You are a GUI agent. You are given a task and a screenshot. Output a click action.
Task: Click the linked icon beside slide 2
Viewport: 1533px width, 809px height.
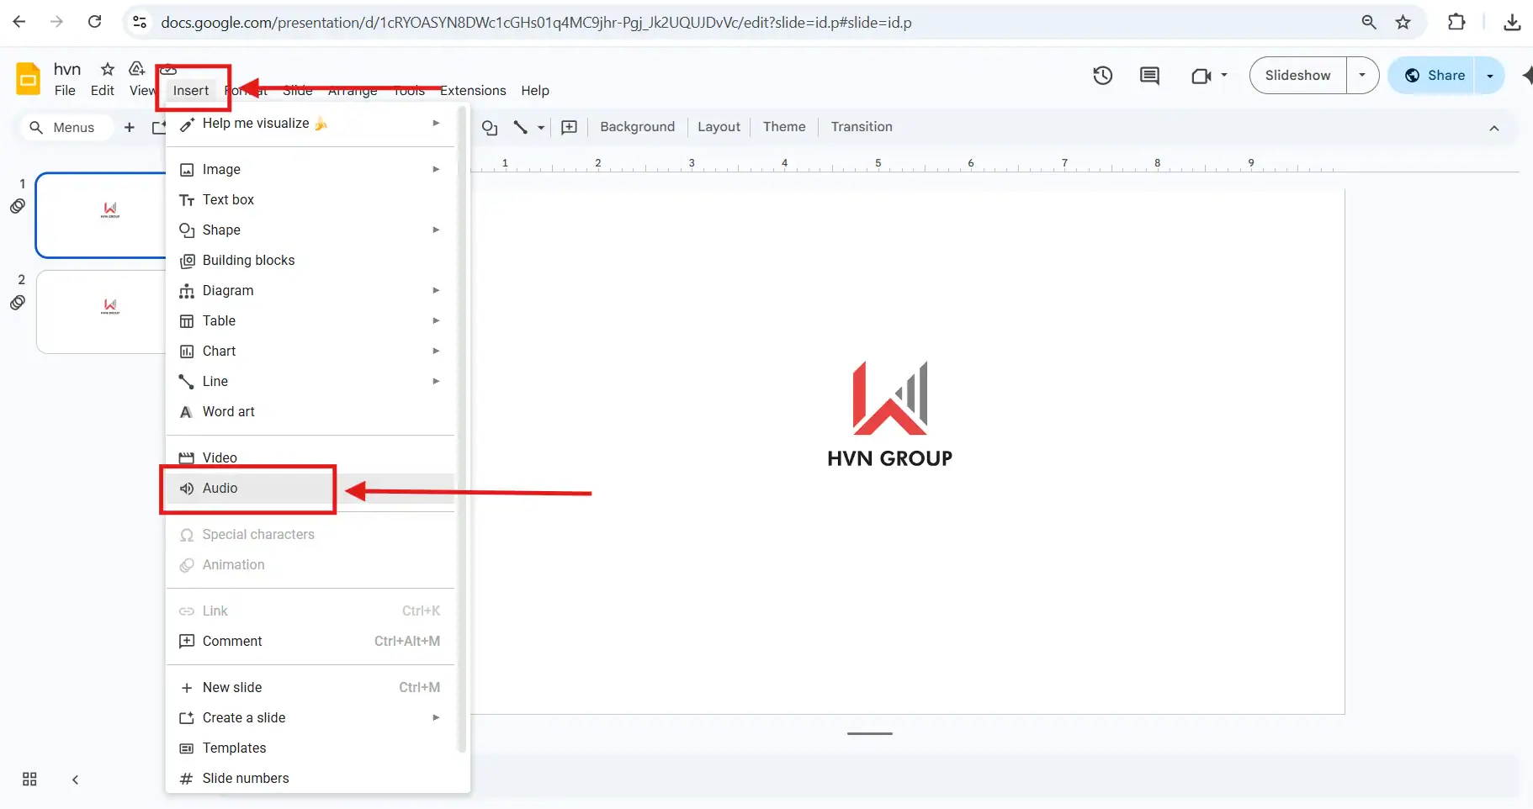click(x=18, y=303)
